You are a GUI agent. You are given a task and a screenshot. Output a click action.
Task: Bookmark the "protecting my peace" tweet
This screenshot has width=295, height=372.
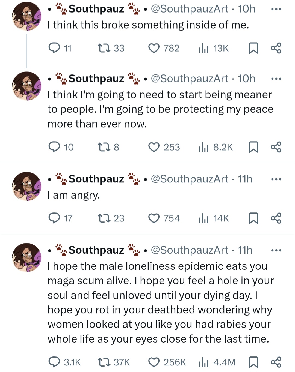(x=253, y=147)
